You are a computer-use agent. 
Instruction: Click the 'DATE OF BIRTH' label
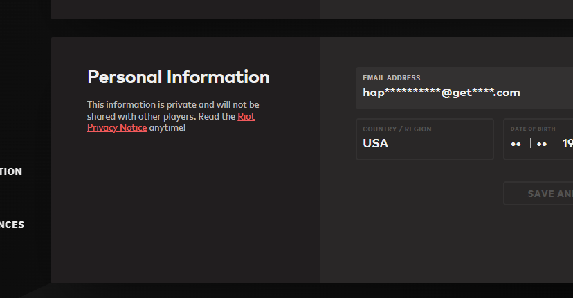tap(533, 129)
